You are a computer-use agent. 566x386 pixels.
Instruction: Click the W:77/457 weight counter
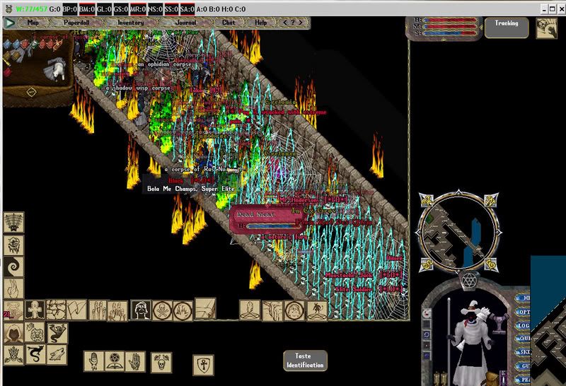coord(31,9)
